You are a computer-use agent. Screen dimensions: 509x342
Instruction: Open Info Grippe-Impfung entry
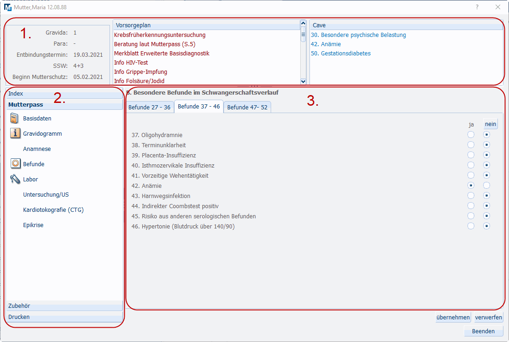[140, 72]
